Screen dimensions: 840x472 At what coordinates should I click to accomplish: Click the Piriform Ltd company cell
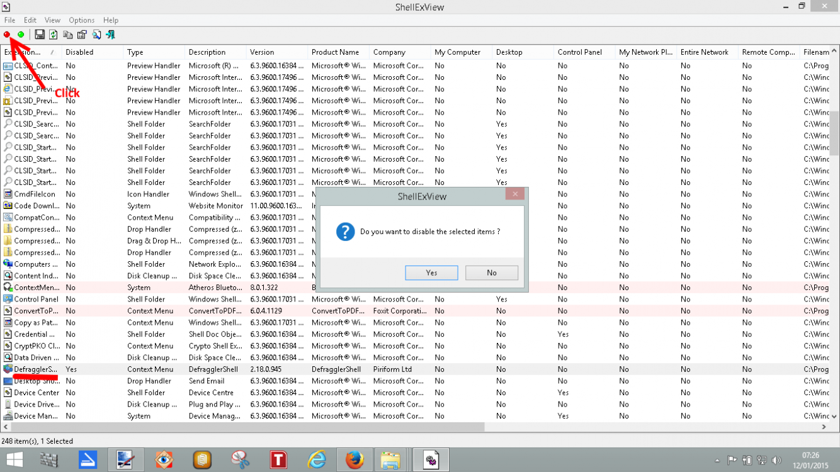(x=392, y=369)
